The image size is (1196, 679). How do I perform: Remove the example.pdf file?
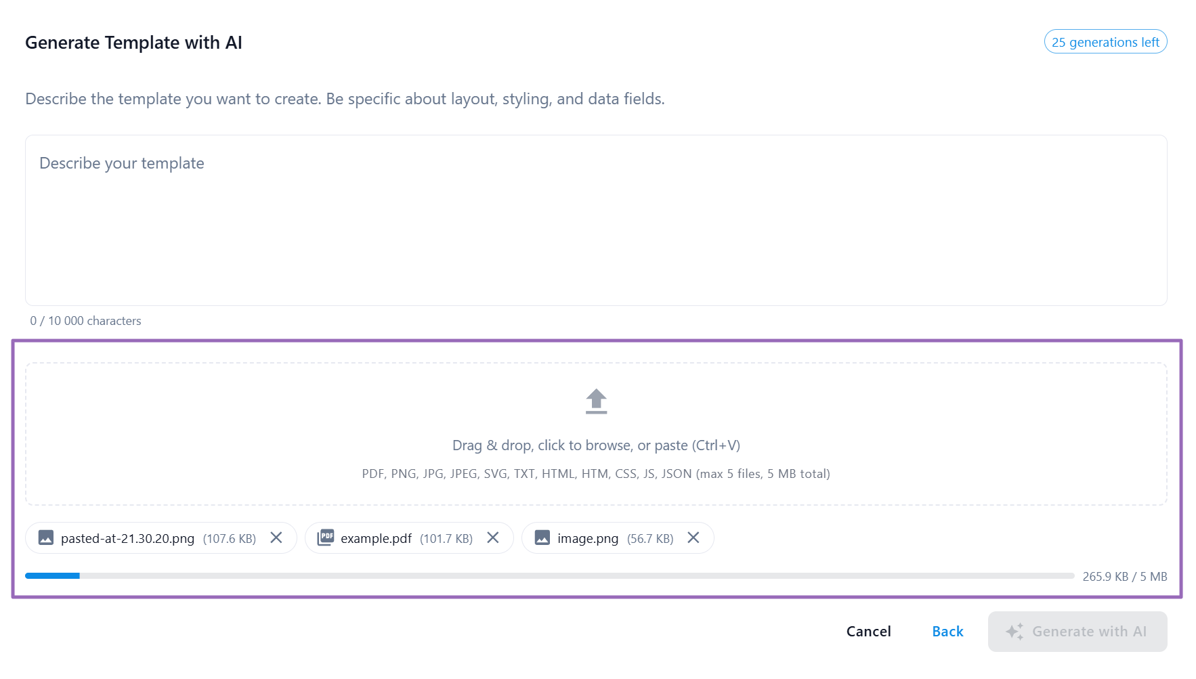(x=493, y=538)
